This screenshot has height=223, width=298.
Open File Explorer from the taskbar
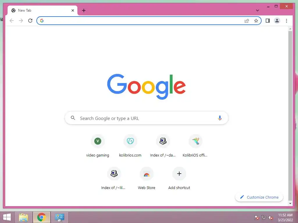pyautogui.click(x=24, y=217)
